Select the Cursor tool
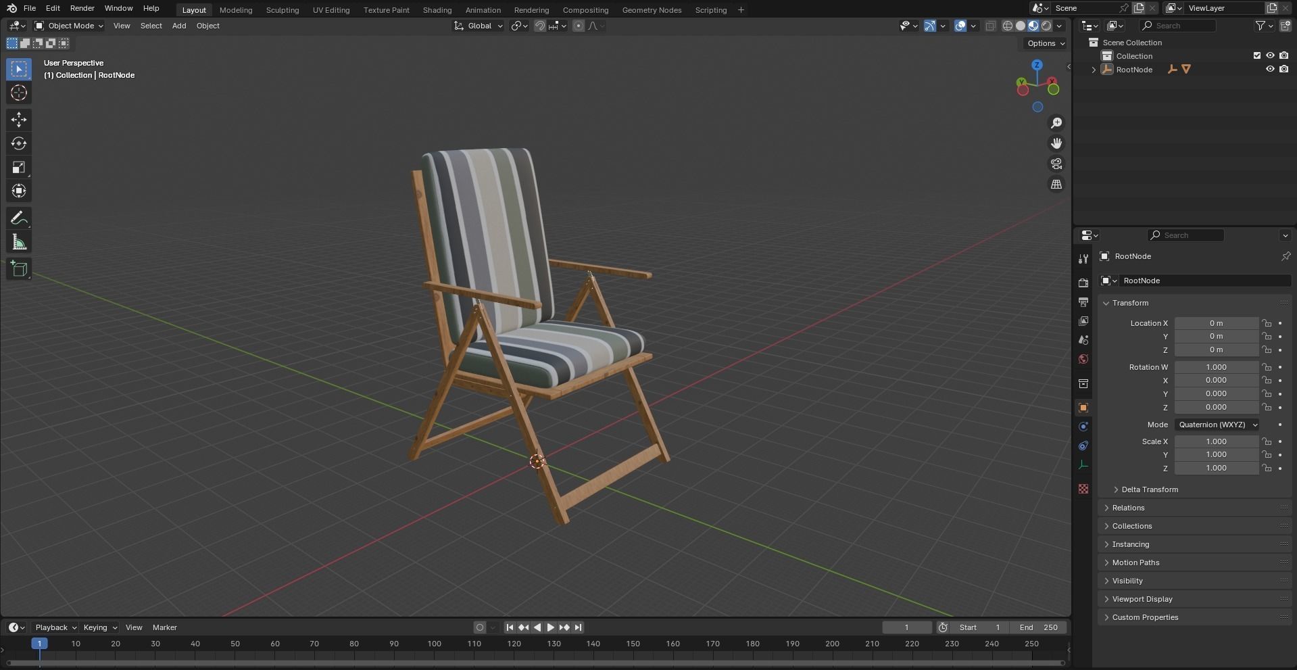 [x=19, y=93]
